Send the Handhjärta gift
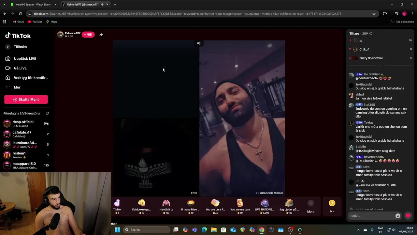The height and width of the screenshot is (235, 417). (x=166, y=207)
